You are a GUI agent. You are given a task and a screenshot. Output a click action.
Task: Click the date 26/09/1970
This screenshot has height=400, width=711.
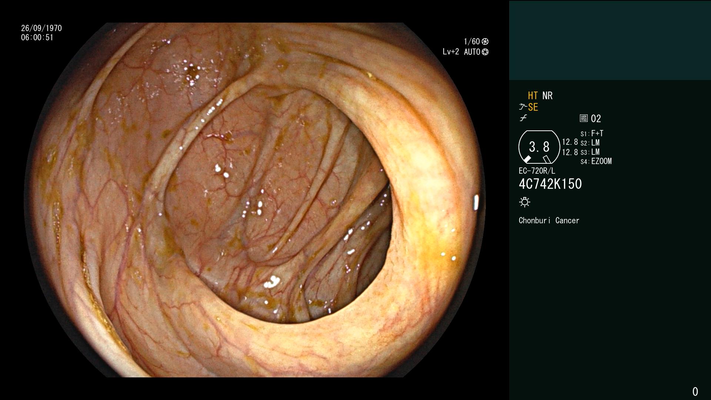click(41, 28)
